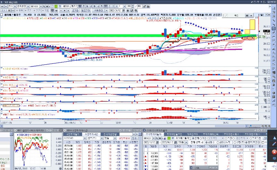The image size is (277, 170).
Task: Click the date field showing 2023/04/12
Action: pyautogui.click(x=116, y=11)
